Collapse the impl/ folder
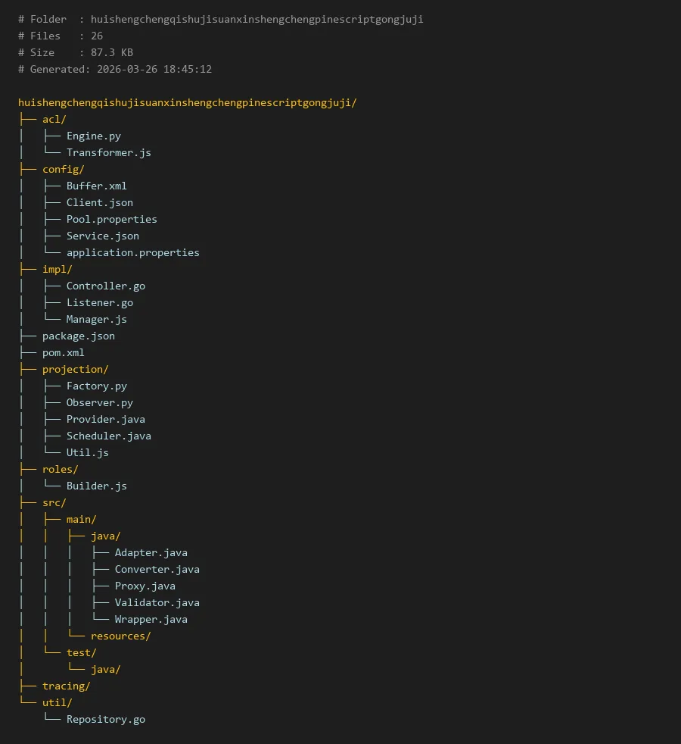The height and width of the screenshot is (744, 681). (57, 269)
